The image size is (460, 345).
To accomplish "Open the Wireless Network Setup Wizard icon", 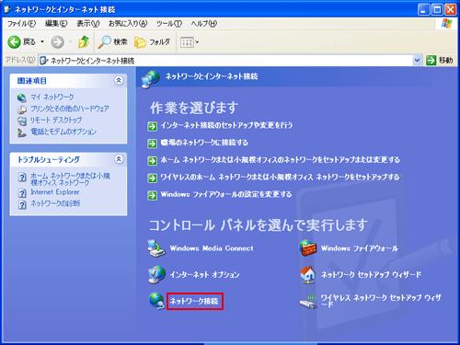I will 308,301.
